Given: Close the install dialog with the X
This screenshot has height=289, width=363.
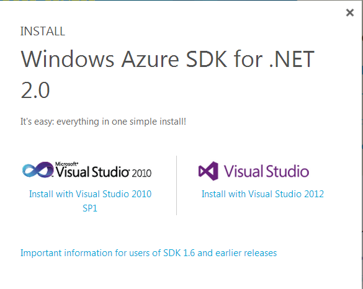Looking at the screenshot, I should (350, 12).
